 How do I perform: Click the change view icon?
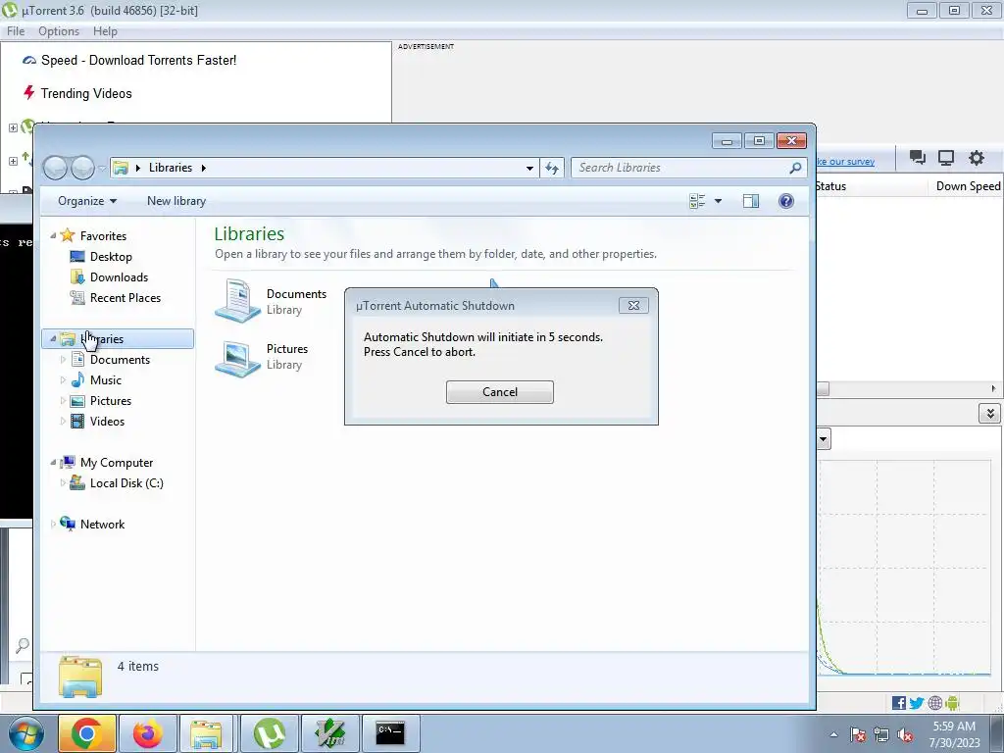(x=697, y=201)
